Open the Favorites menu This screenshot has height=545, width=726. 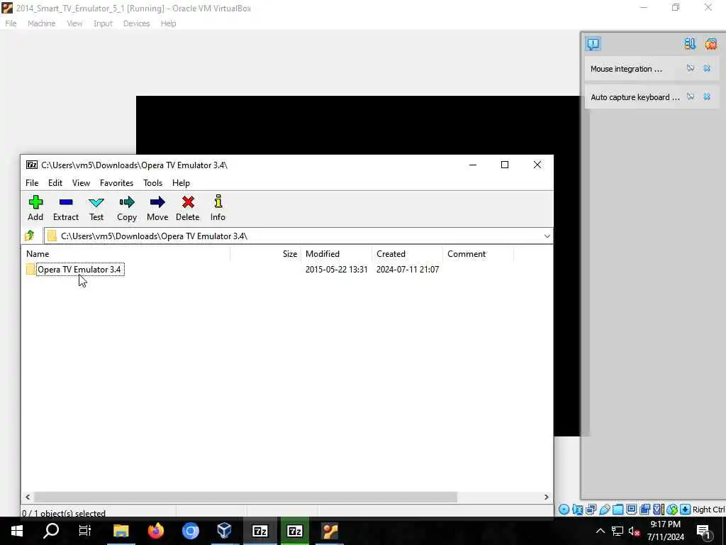pyautogui.click(x=117, y=183)
